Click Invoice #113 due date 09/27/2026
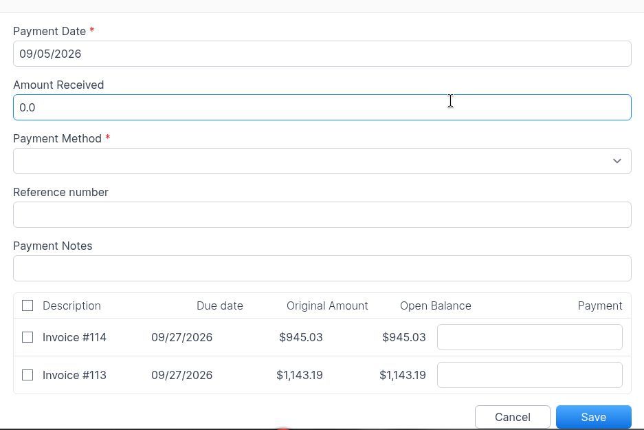644x430 pixels. click(x=182, y=375)
